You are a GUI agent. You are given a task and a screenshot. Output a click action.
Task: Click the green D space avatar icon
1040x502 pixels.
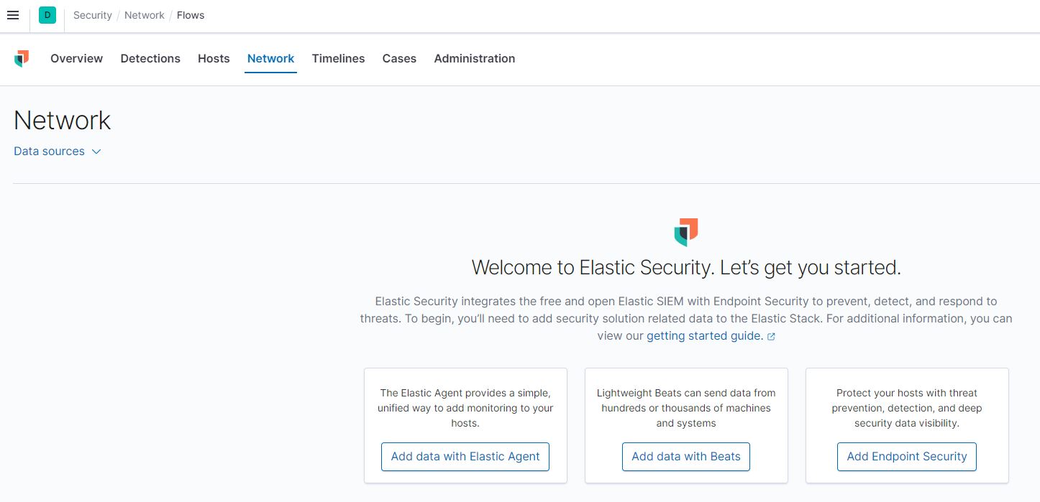(47, 15)
